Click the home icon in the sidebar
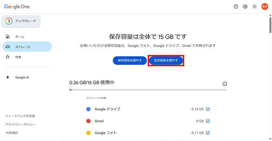Image resolution: width=272 pixels, height=141 pixels. [8, 36]
